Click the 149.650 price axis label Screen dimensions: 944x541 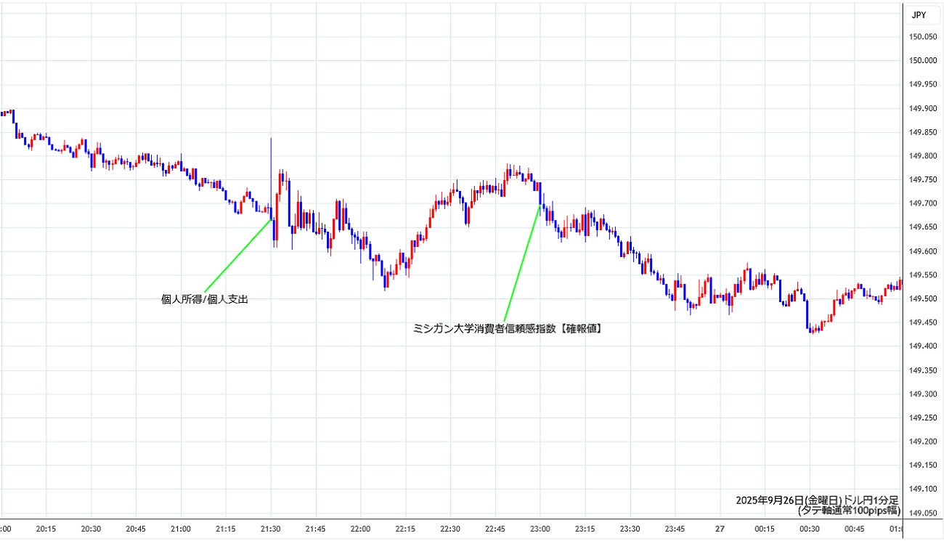[x=923, y=228]
